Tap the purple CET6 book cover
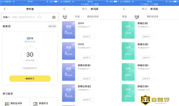 pos(69,51)
